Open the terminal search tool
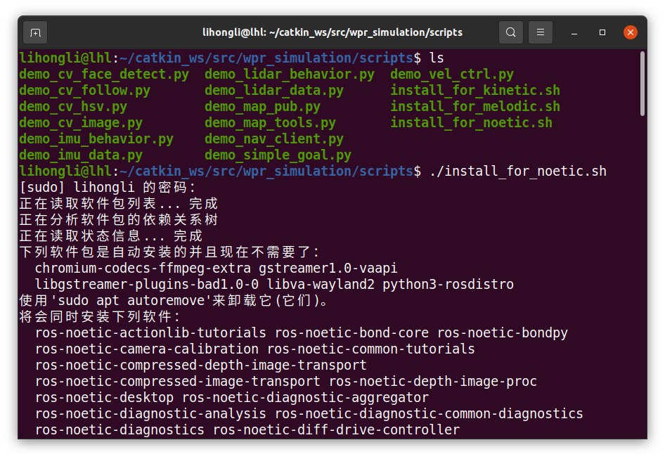This screenshot has height=459, width=665. coord(510,32)
